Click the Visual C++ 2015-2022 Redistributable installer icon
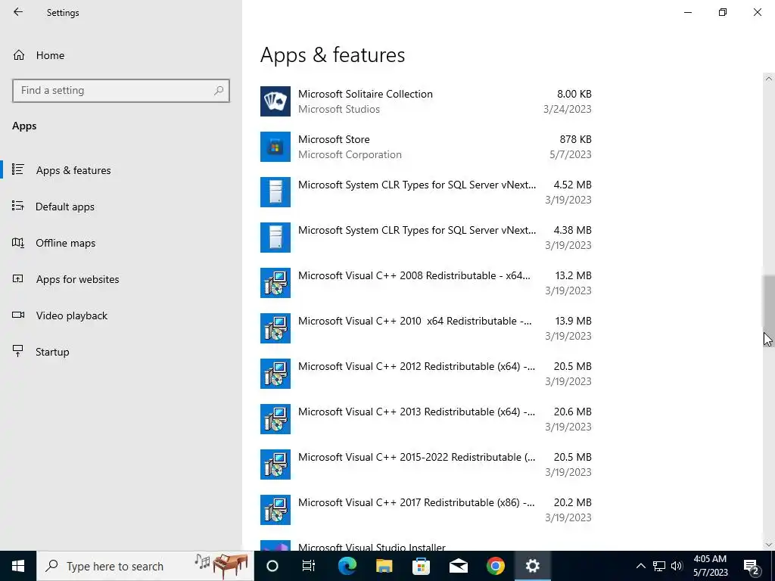The width and height of the screenshot is (775, 581). [275, 465]
